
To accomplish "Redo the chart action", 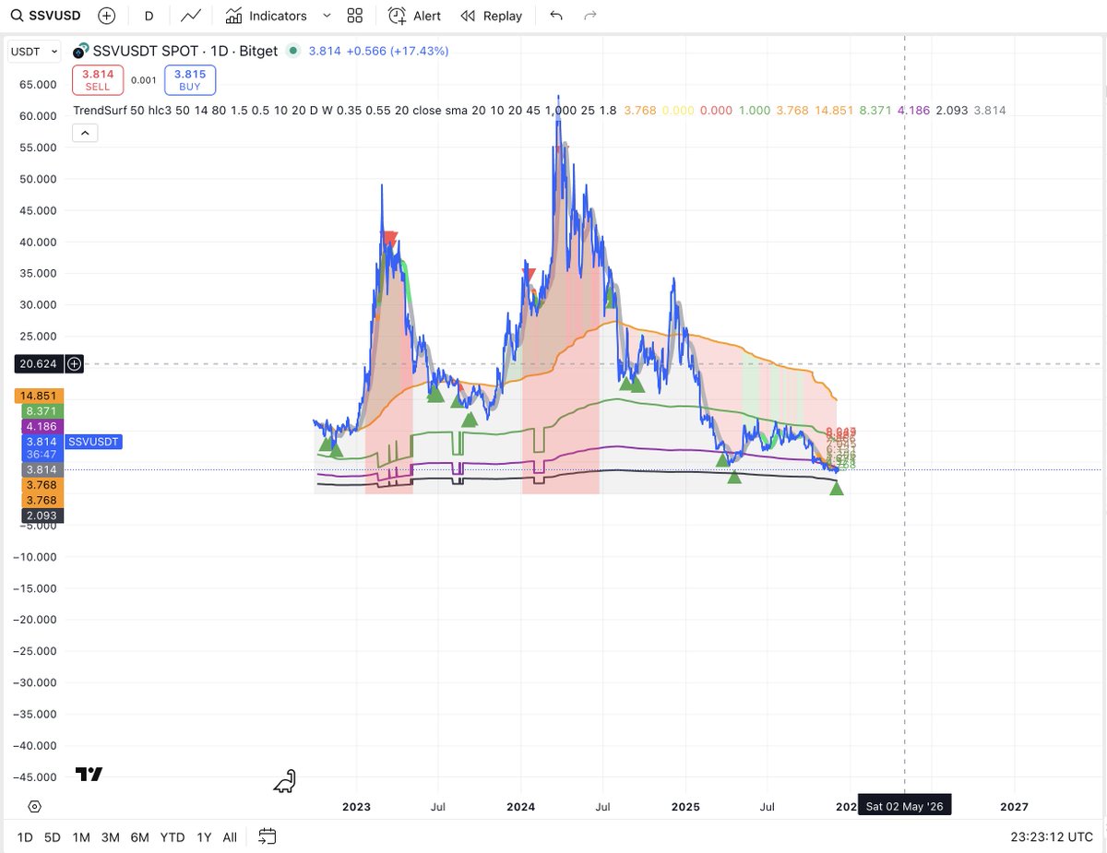I will (x=590, y=16).
